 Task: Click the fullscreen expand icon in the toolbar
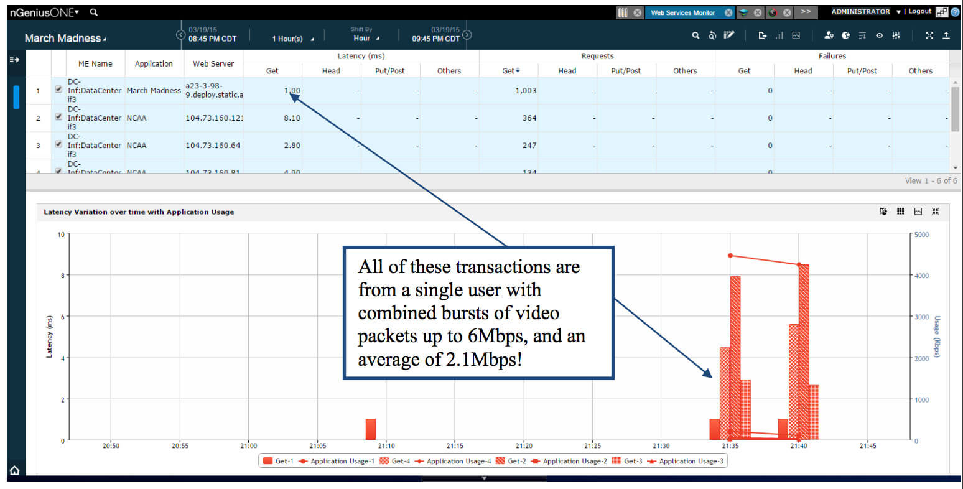(x=929, y=36)
